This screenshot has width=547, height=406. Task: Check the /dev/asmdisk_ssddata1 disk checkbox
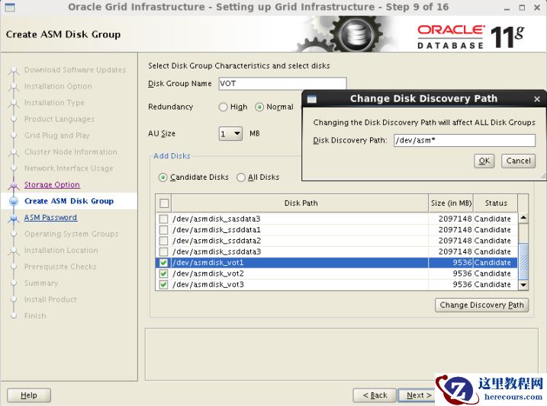click(x=163, y=230)
